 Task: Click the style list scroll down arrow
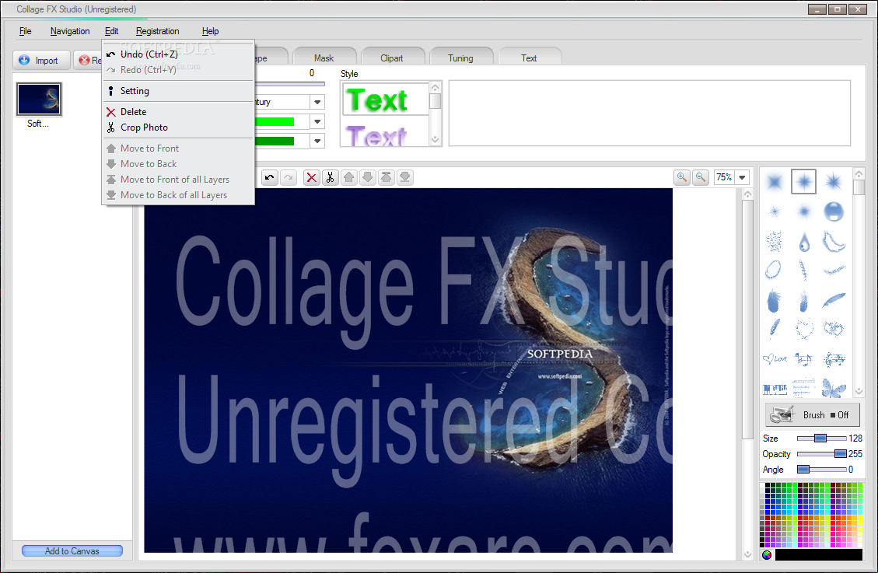435,140
